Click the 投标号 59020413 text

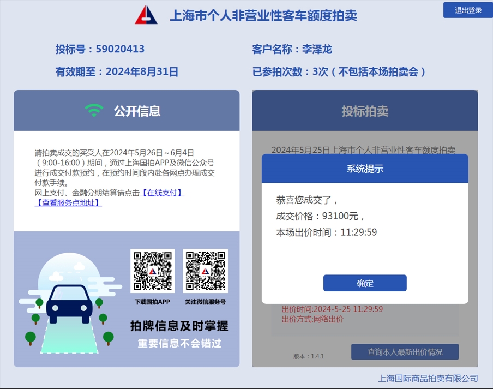[x=100, y=49]
